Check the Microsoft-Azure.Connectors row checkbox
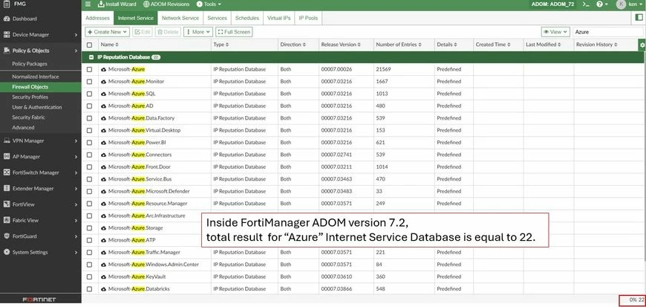 (x=89, y=155)
